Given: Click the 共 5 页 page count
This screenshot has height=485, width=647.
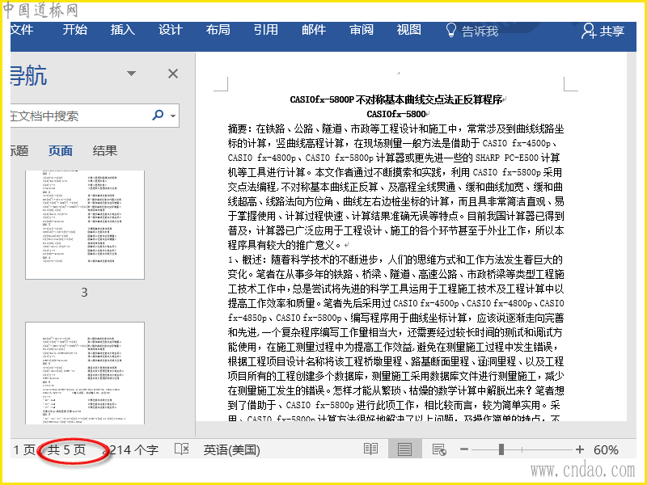Looking at the screenshot, I should tap(66, 450).
